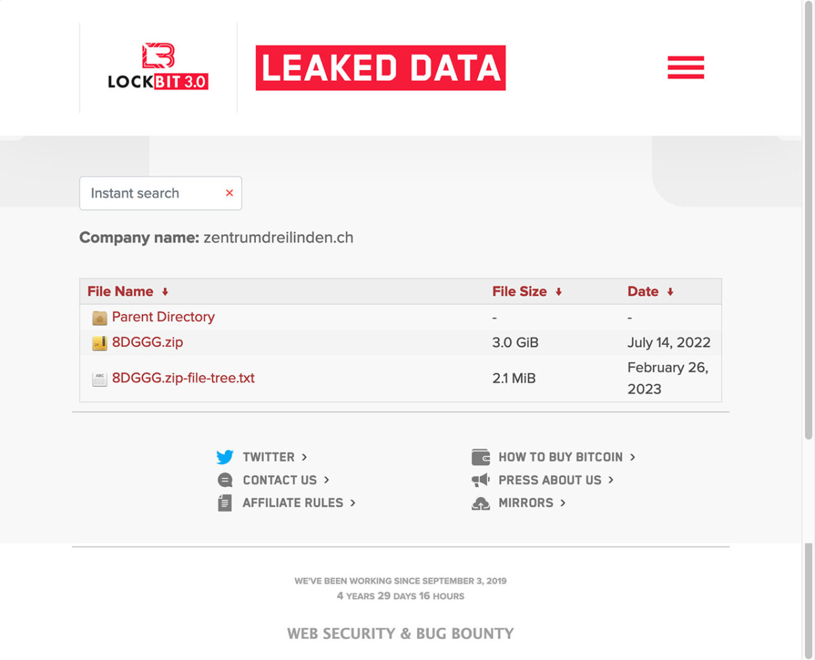Click the Affiliate Rules document icon
Image resolution: width=815 pixels, height=660 pixels.
(225, 503)
